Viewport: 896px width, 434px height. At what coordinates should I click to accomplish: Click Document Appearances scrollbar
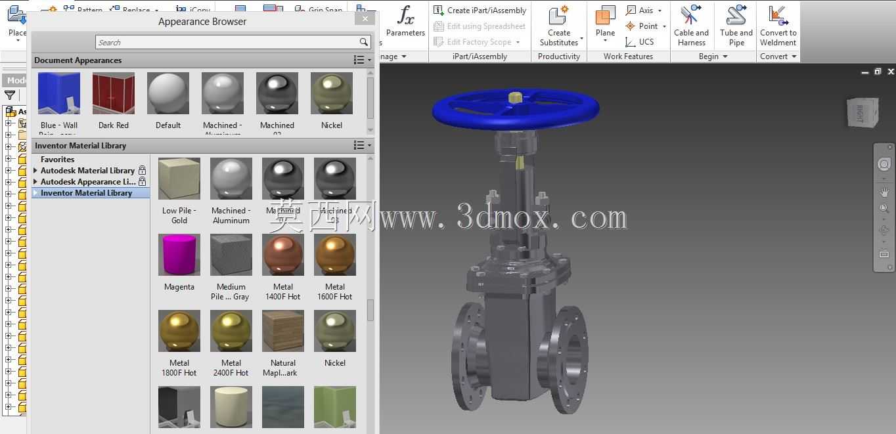coord(370,98)
